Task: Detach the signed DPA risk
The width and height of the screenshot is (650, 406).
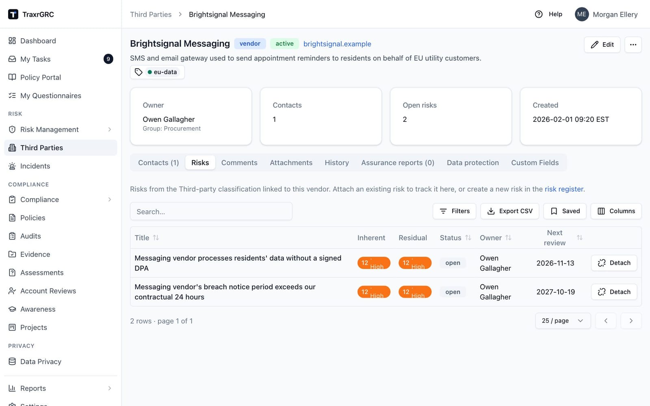Action: click(x=614, y=263)
